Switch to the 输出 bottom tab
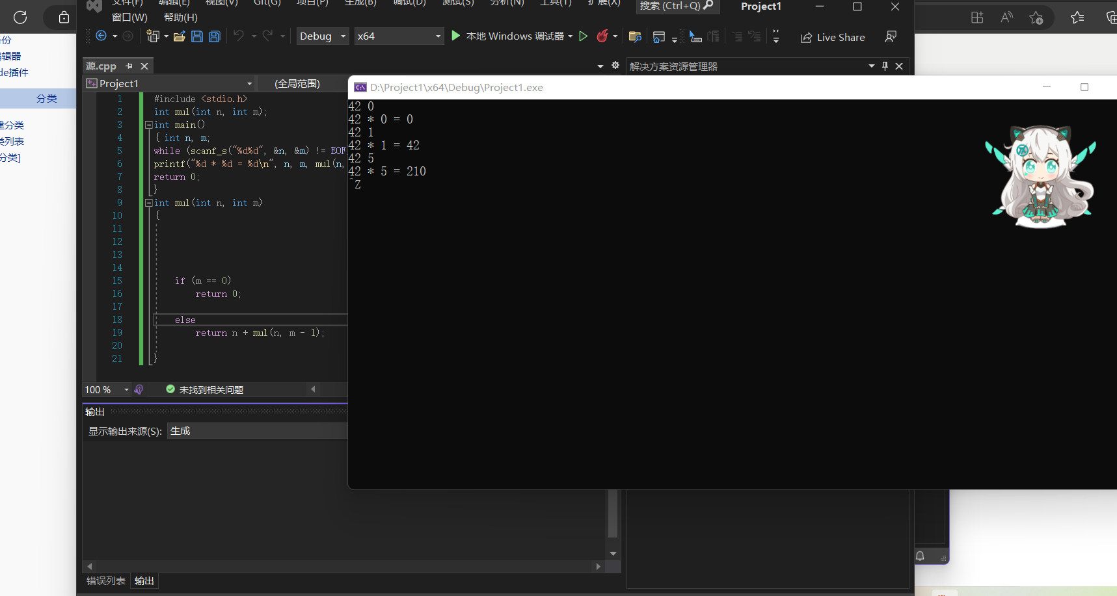Viewport: 1117px width, 596px height. pyautogui.click(x=144, y=581)
